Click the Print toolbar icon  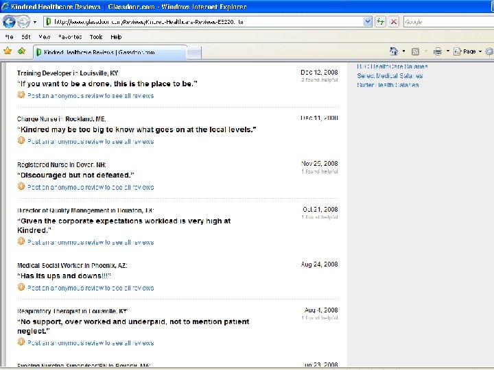[x=438, y=51]
